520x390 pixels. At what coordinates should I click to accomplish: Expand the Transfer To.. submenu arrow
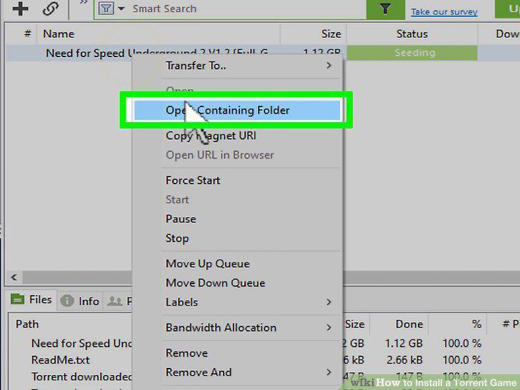(x=329, y=65)
